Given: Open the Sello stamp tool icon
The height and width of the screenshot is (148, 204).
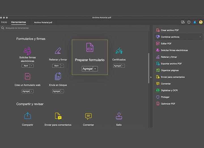Looking at the screenshot, I should pos(119,116).
